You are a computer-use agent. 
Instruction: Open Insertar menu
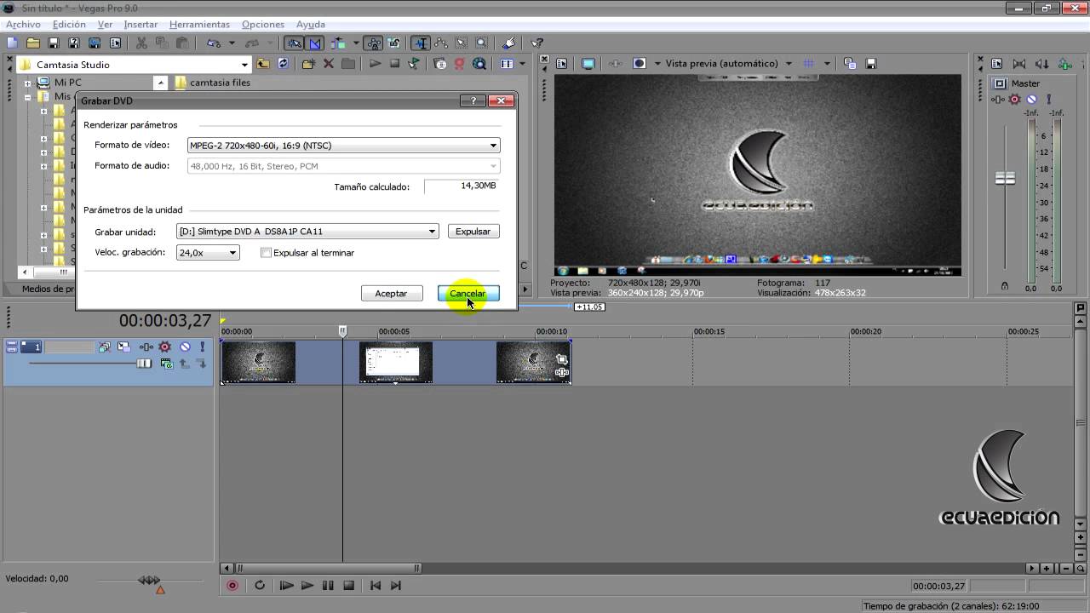pyautogui.click(x=141, y=25)
